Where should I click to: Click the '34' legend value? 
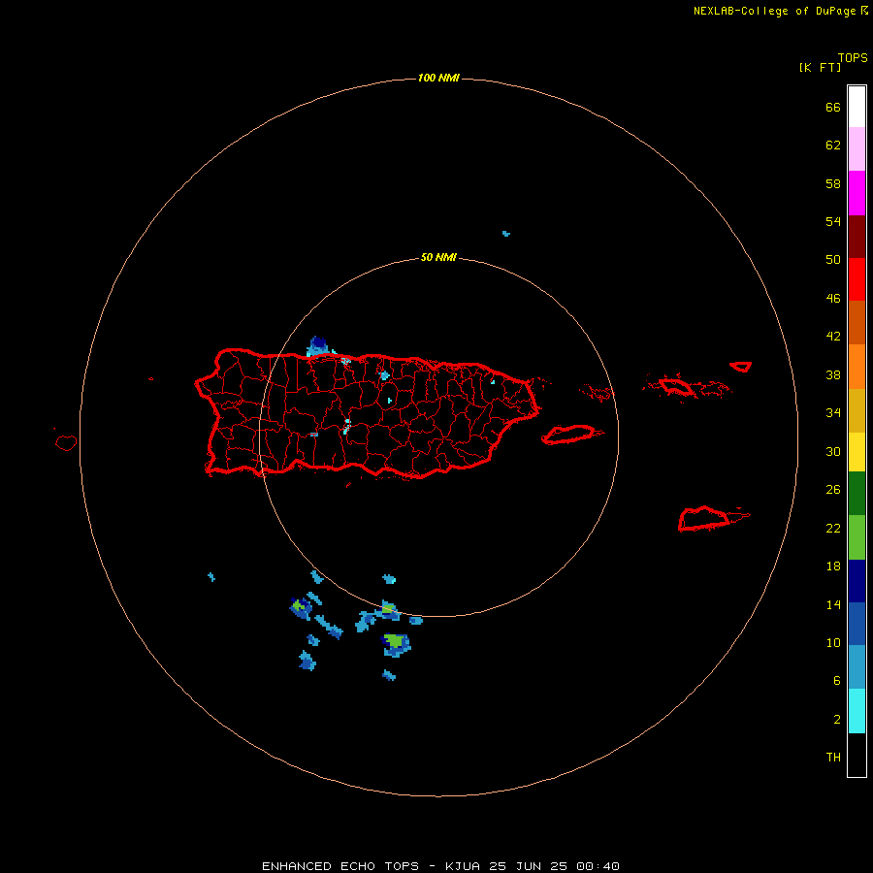tap(833, 412)
